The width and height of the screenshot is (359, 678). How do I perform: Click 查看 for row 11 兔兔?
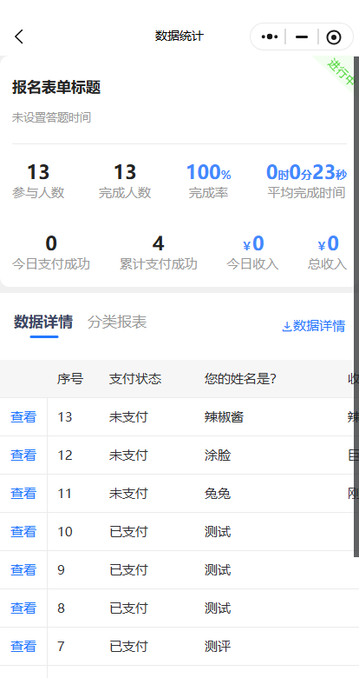(x=23, y=494)
